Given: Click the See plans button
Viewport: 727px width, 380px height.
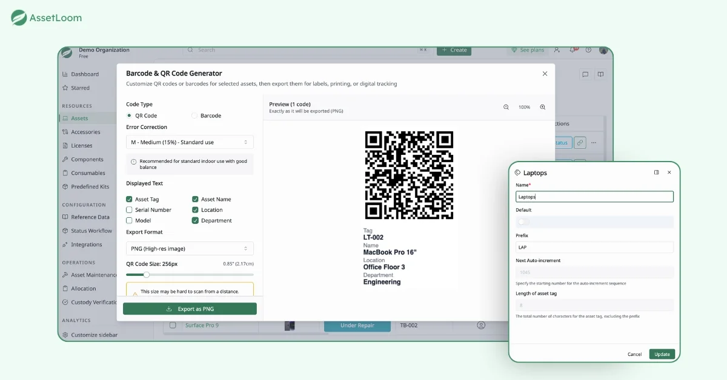Looking at the screenshot, I should [528, 50].
